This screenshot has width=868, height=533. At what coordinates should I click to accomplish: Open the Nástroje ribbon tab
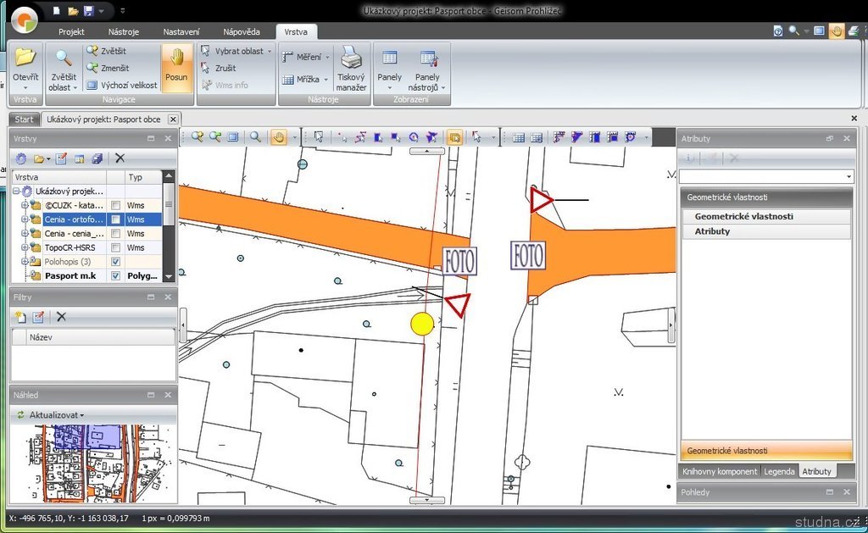click(x=124, y=31)
